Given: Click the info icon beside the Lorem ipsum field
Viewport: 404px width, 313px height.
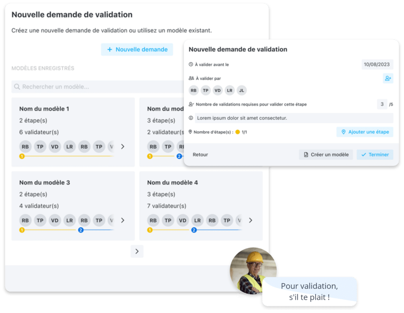Looking at the screenshot, I should point(191,118).
